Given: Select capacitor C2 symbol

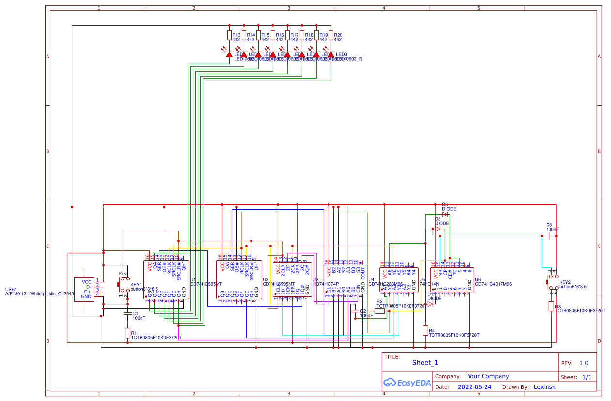Looking at the screenshot, I should tap(355, 312).
